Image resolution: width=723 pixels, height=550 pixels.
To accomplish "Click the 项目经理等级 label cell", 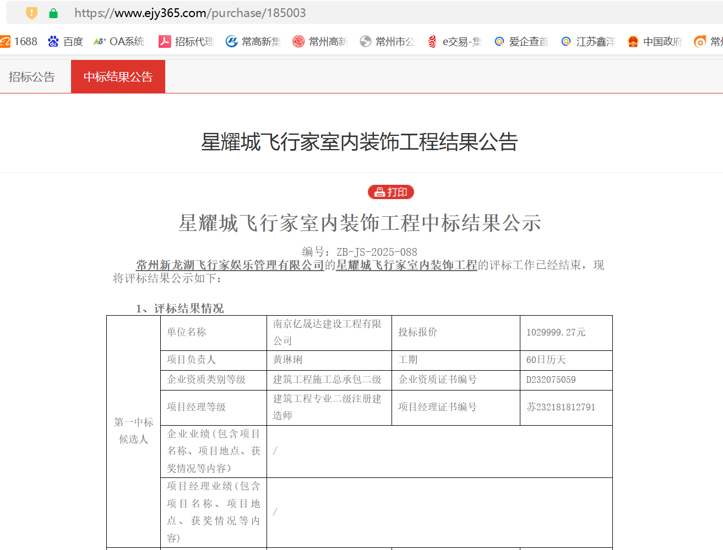I will [214, 408].
